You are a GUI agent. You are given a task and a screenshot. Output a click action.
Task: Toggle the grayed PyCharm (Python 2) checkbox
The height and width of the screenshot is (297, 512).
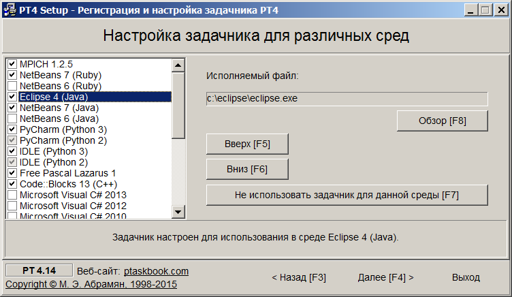coord(12,140)
